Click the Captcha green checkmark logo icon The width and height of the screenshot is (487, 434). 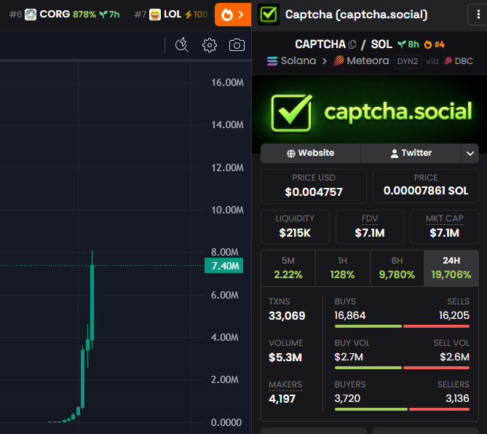click(269, 15)
